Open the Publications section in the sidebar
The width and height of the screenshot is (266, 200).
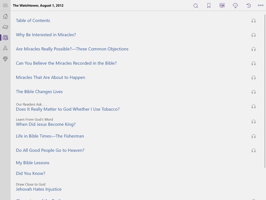[x=5, y=37]
